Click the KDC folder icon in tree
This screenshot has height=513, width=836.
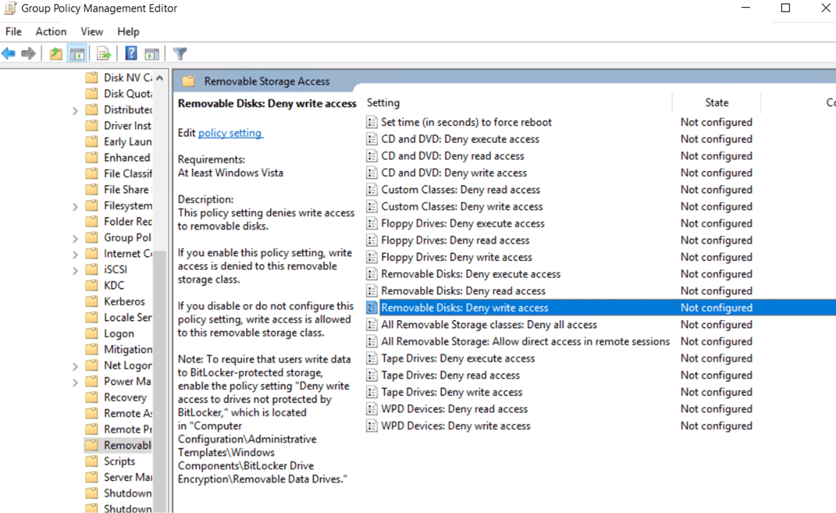tap(91, 285)
